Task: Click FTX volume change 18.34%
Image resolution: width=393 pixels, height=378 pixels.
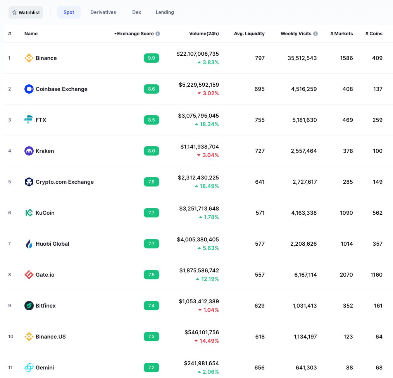Action: coord(207,124)
